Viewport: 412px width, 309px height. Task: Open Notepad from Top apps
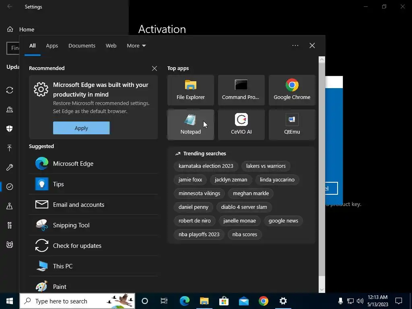(x=190, y=125)
